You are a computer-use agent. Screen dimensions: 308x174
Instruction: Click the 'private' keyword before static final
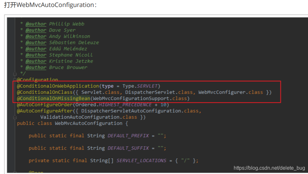pos(39,161)
